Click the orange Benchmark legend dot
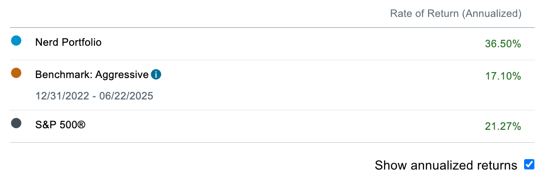The image size is (543, 179). 16,73
